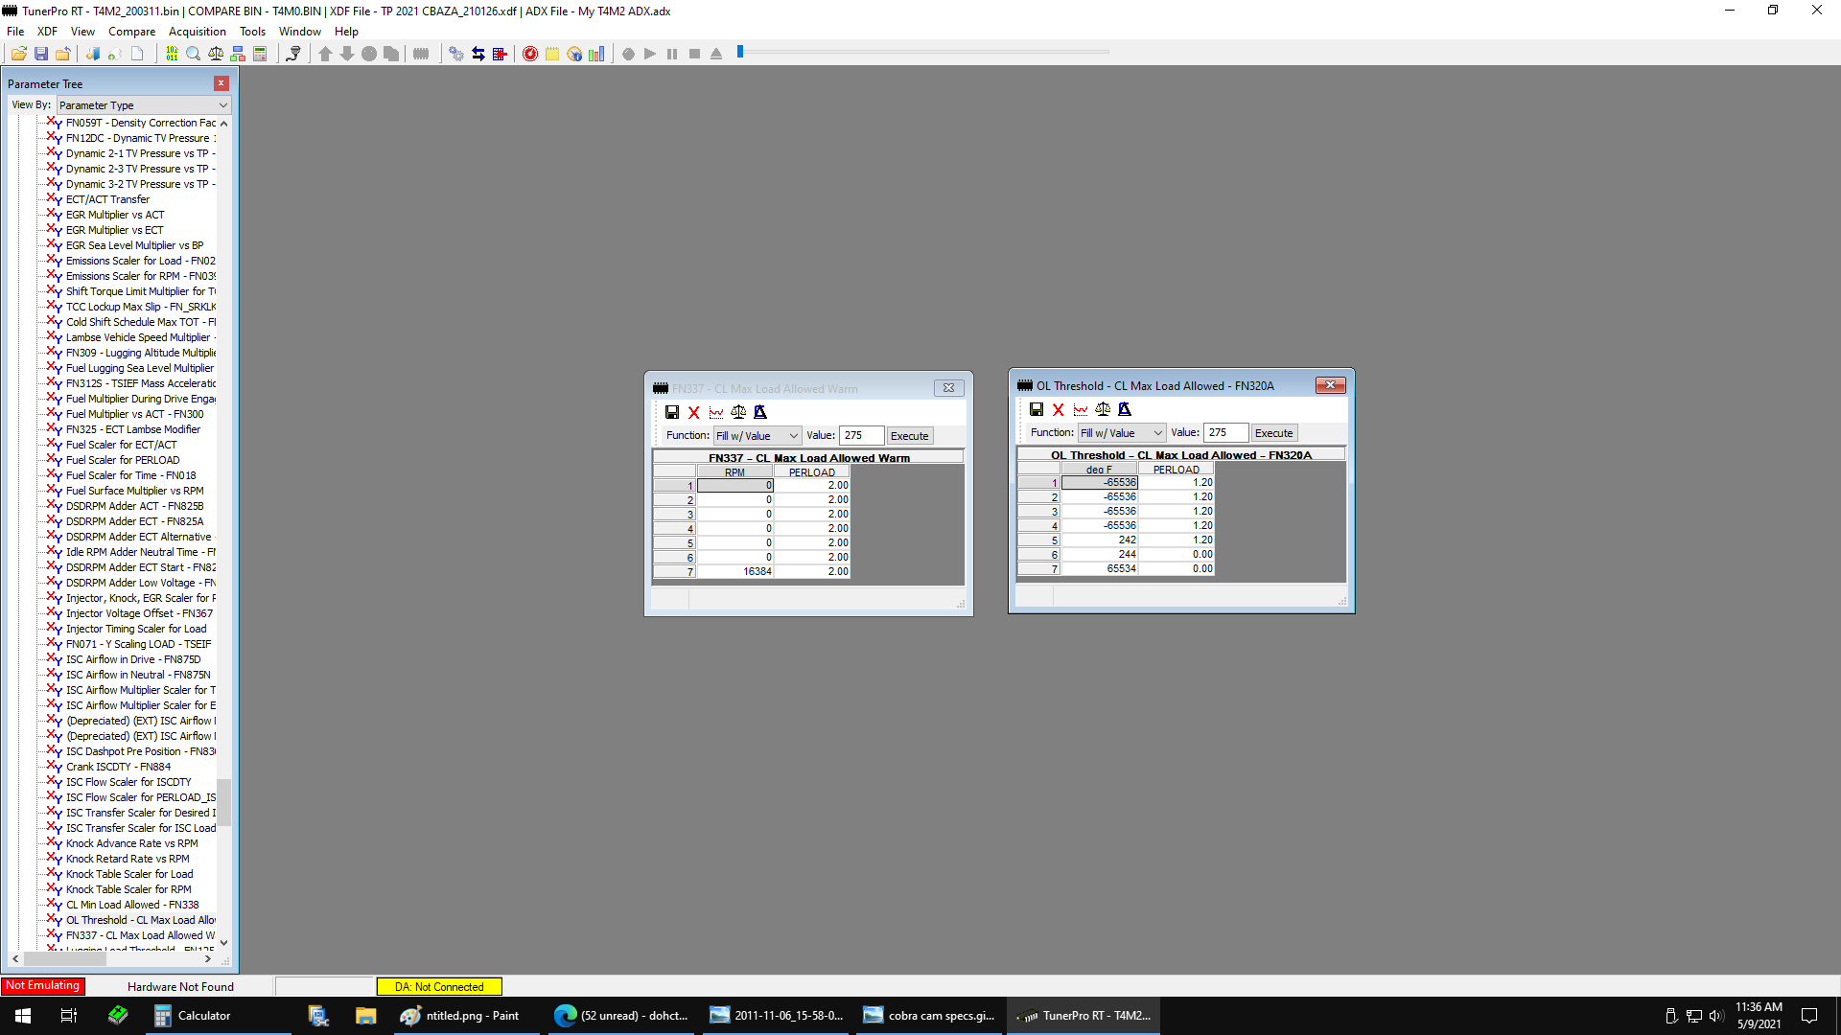This screenshot has width=1841, height=1035.
Task: Save table in OL Threshold window
Action: point(1037,409)
